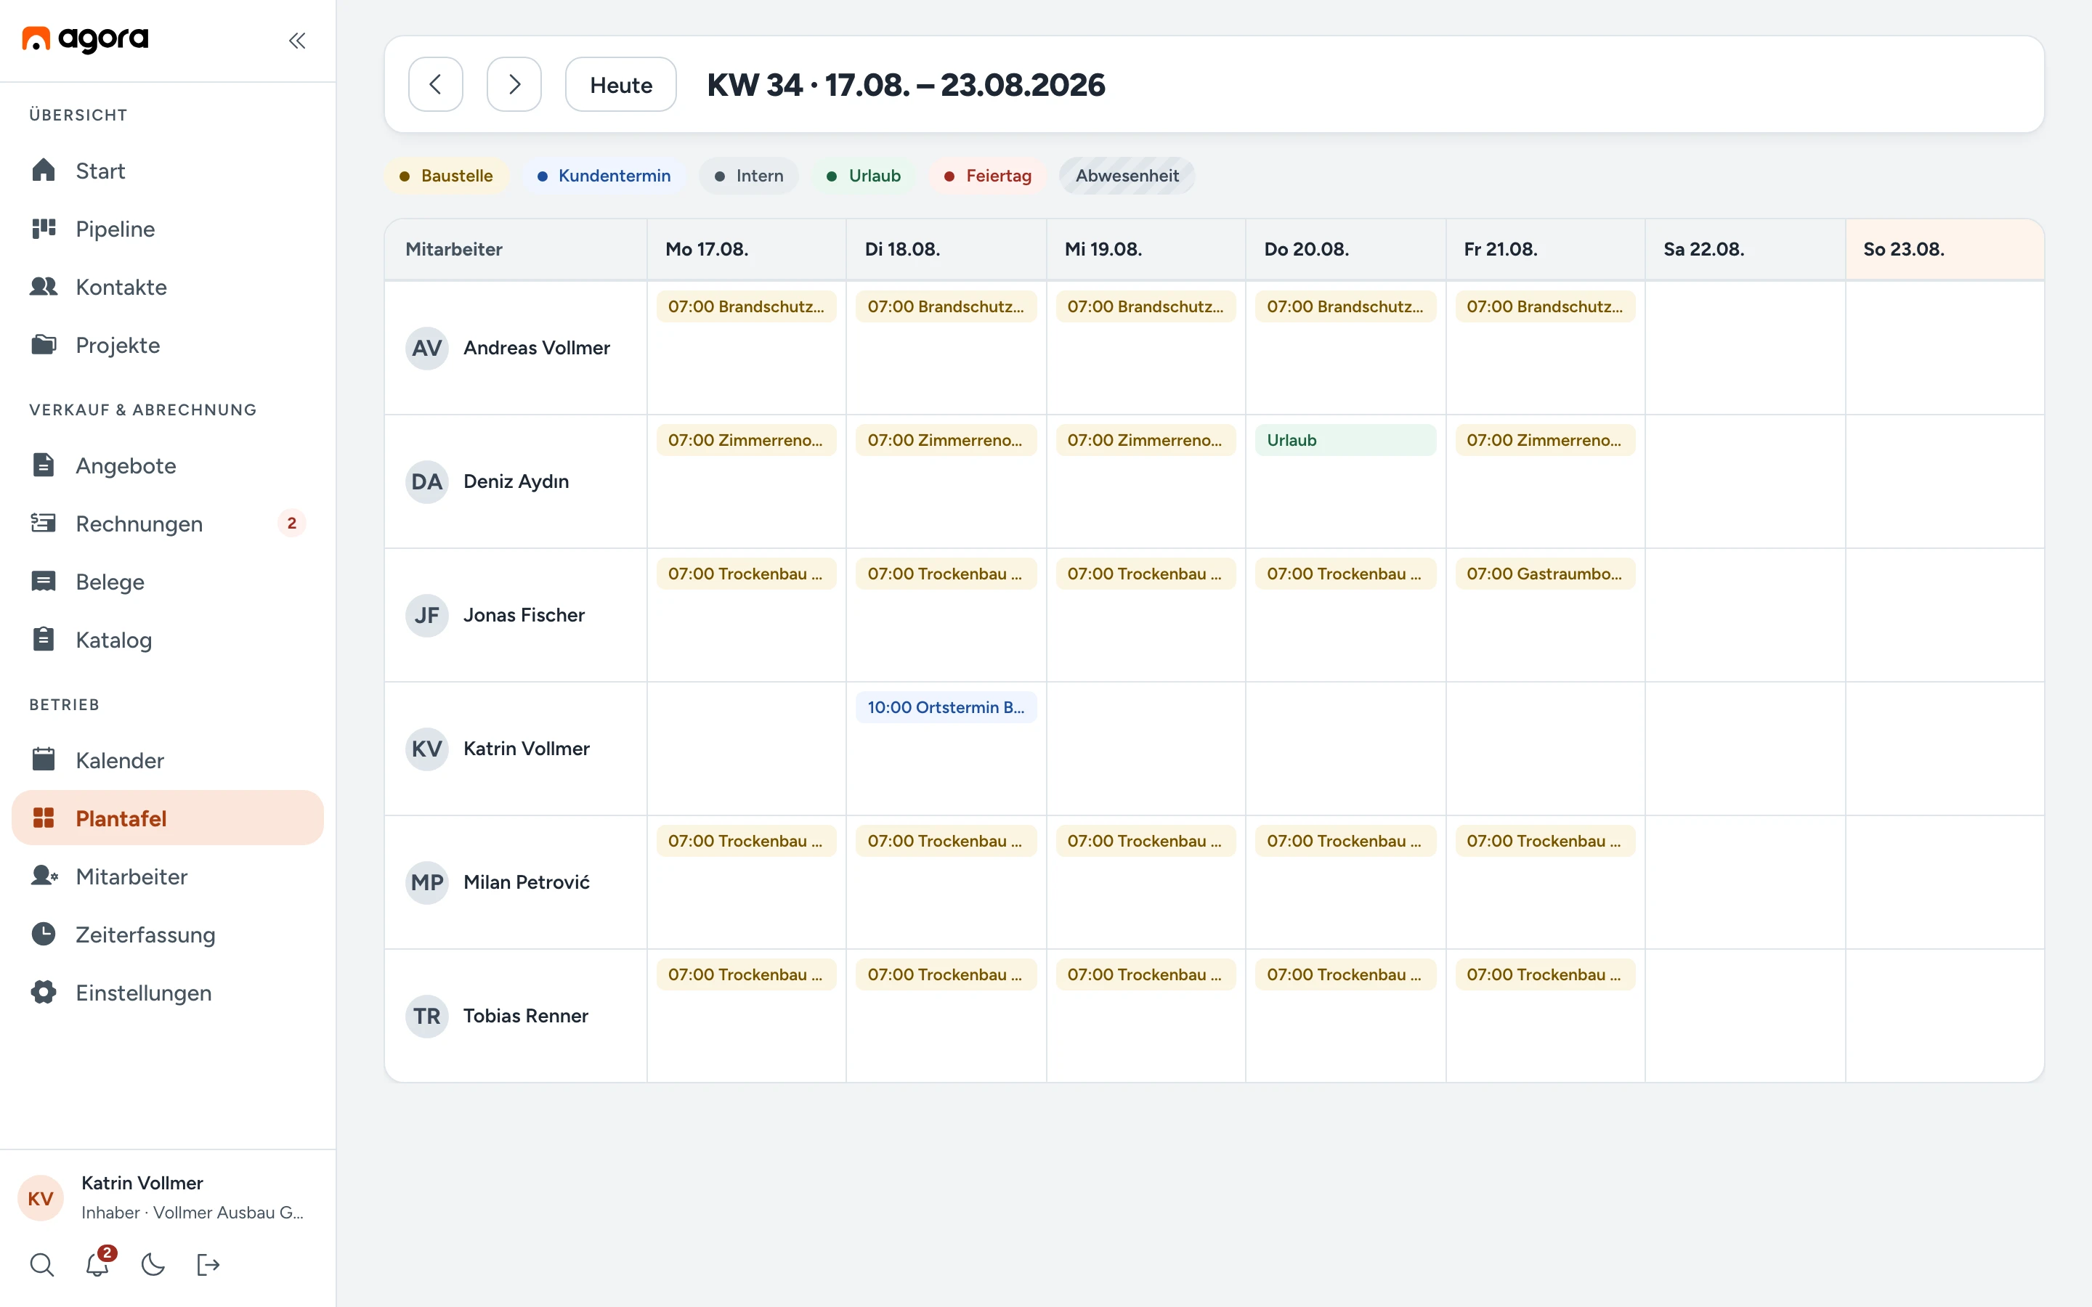The height and width of the screenshot is (1307, 2092).
Task: Open the Rechnungen badge showing 2
Action: 292,523
